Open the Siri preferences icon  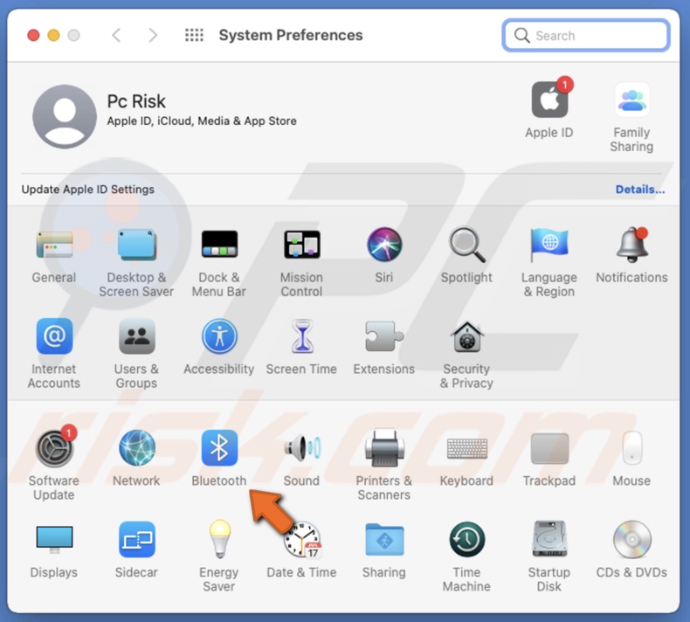[383, 245]
